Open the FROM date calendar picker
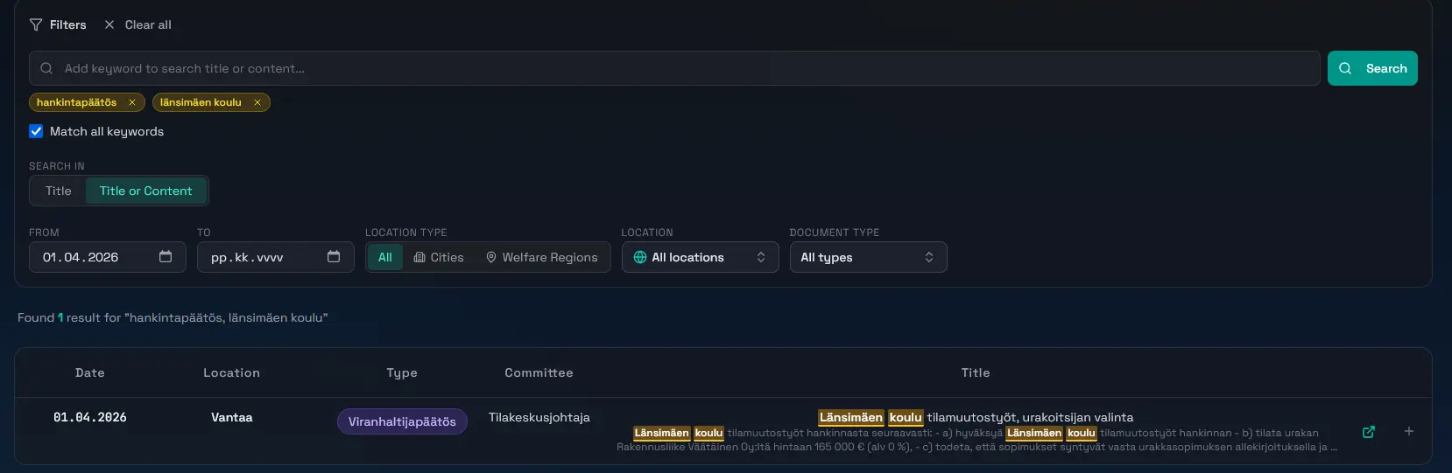 166,257
